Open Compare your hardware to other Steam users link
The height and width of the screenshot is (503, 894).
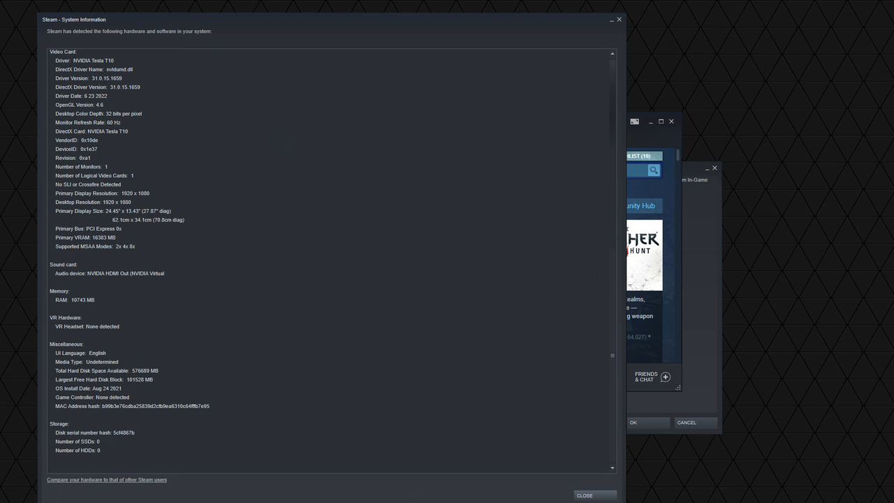(x=107, y=480)
